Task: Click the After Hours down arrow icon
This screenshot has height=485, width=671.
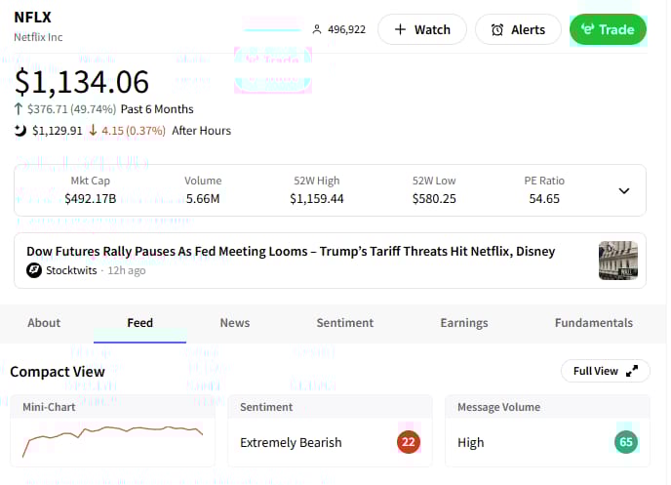Action: click(93, 130)
